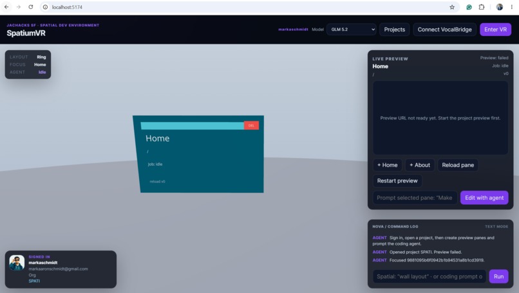This screenshot has width=519, height=293.
Task: Click the cyan title bar of Home pane
Action: pos(193,125)
